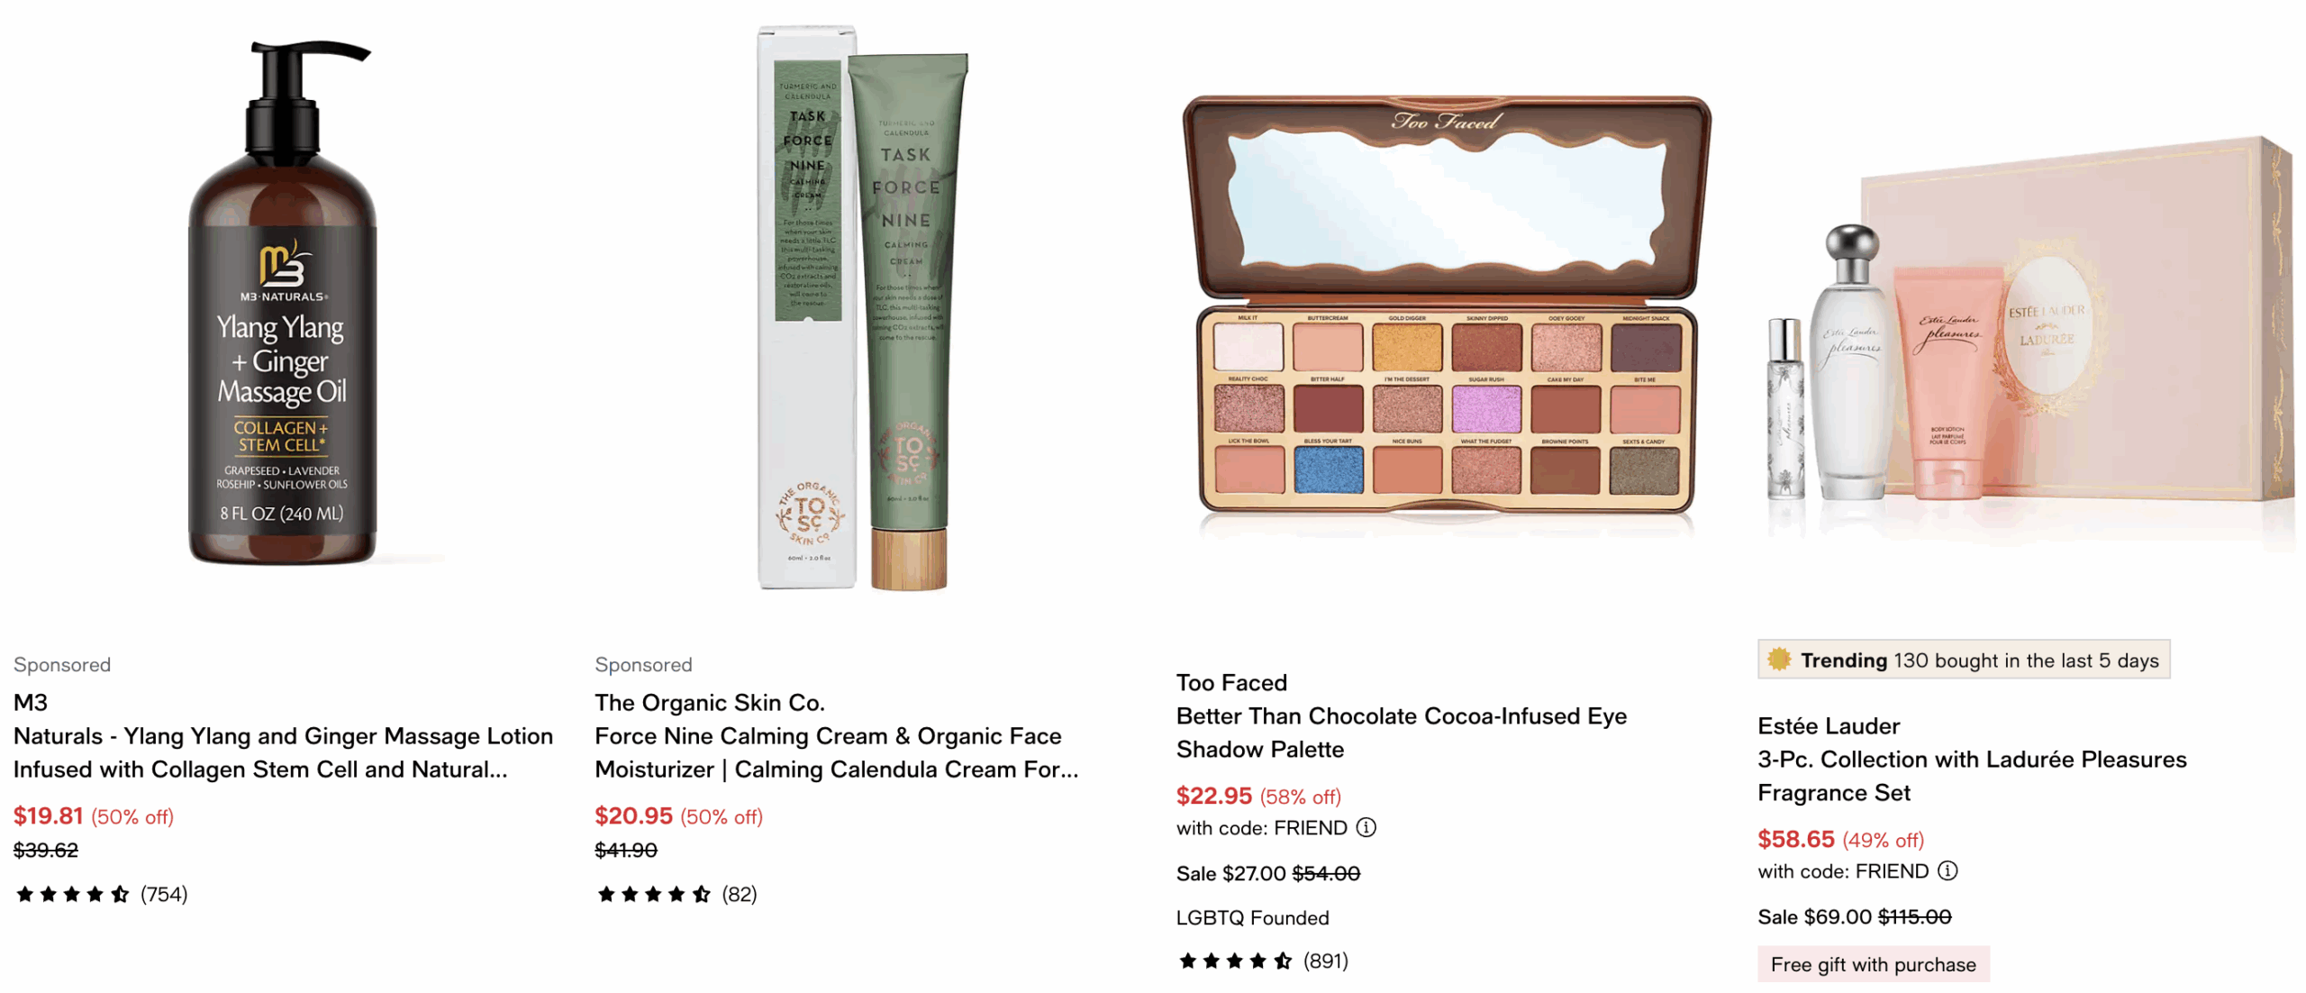Viewport: 2306px width, 993px height.
Task: Click star rating for M3 massage oil
Action: click(73, 894)
